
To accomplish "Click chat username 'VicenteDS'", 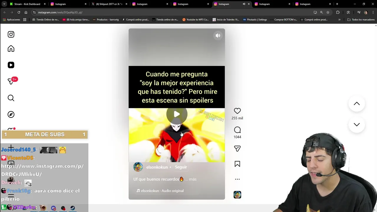I will (x=20, y=158).
